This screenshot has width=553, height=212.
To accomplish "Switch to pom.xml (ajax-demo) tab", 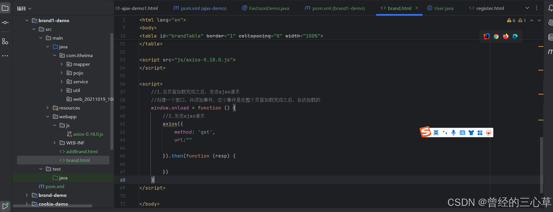I will (x=200, y=8).
